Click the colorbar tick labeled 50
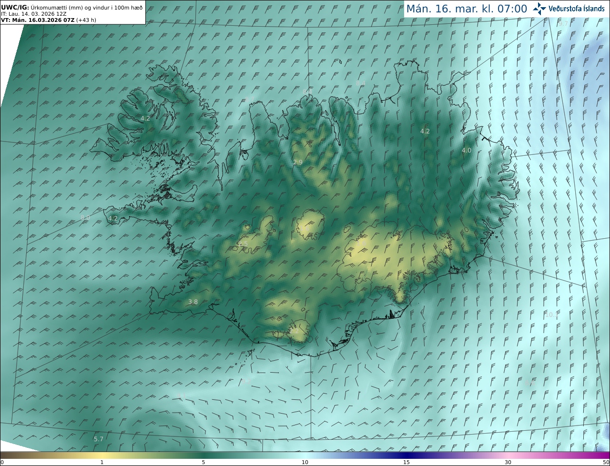 [606, 462]
